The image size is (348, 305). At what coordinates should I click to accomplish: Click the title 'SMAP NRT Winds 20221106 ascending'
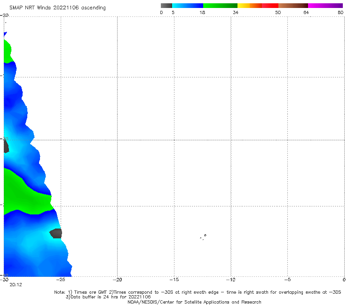[x=57, y=8]
